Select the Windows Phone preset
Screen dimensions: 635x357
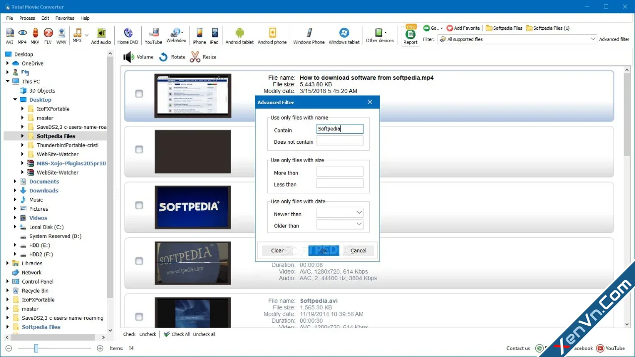pos(309,36)
